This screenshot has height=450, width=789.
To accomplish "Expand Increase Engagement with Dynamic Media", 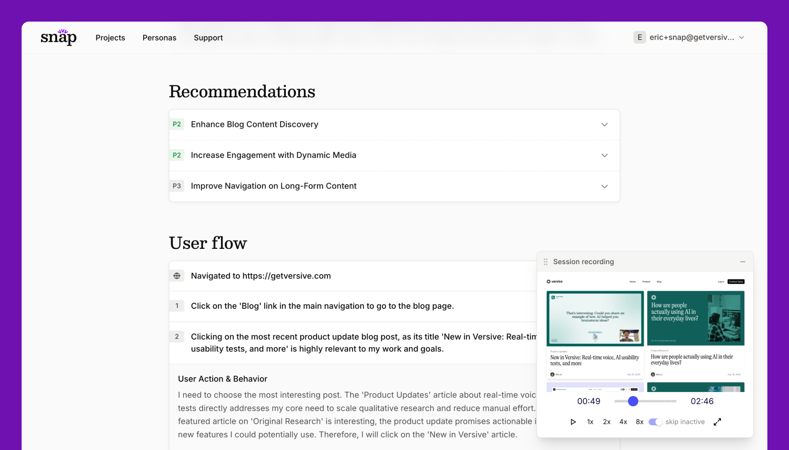I will [x=604, y=155].
